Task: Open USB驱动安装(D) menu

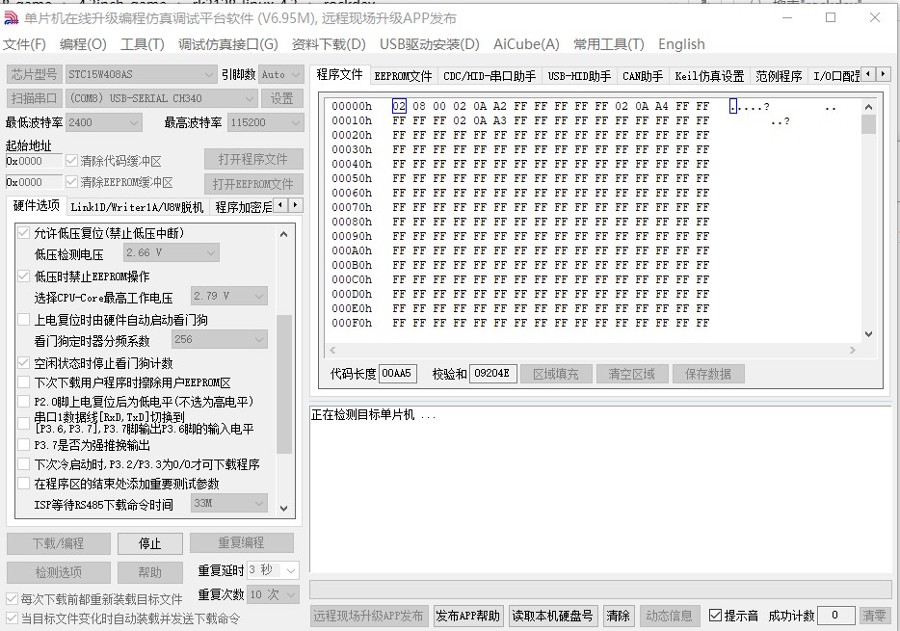Action: point(430,44)
